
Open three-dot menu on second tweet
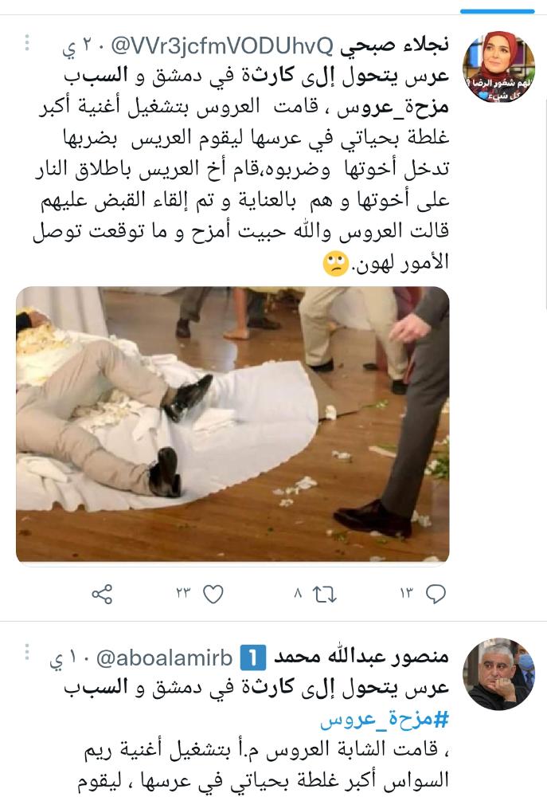coord(27,652)
